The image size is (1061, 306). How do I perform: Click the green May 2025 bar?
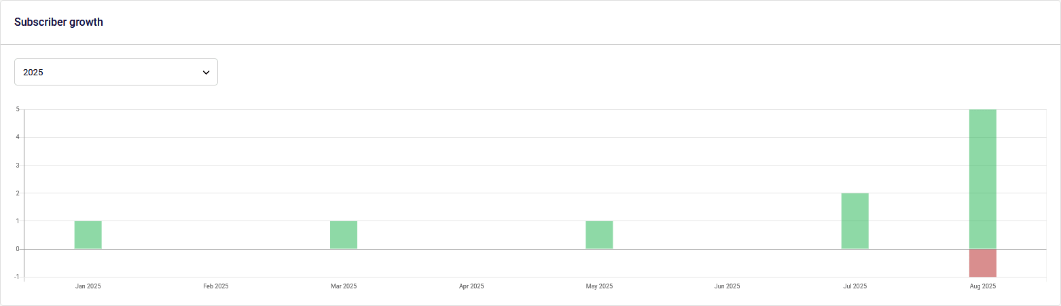click(599, 235)
